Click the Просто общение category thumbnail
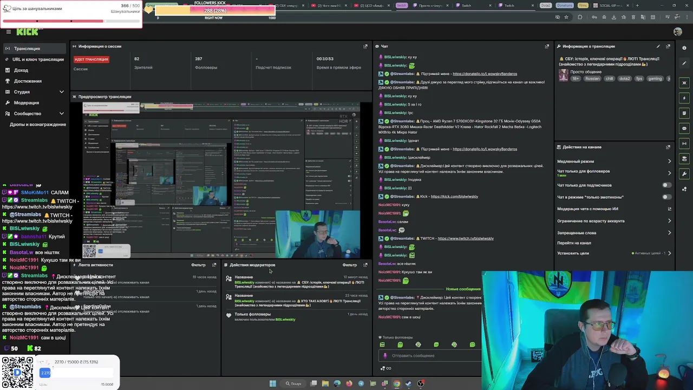The height and width of the screenshot is (390, 693). [564, 75]
